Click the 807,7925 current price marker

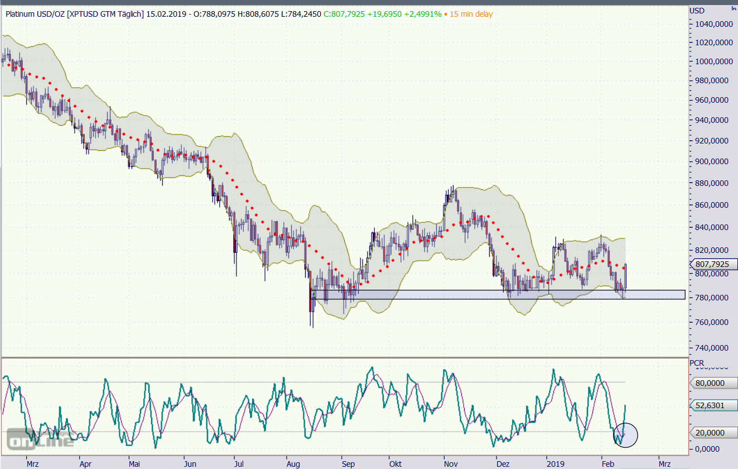pyautogui.click(x=713, y=264)
